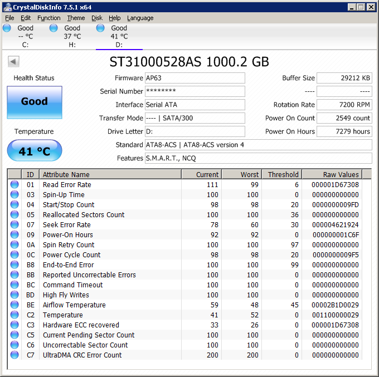Click the Raw Values column header

pyautogui.click(x=332, y=174)
